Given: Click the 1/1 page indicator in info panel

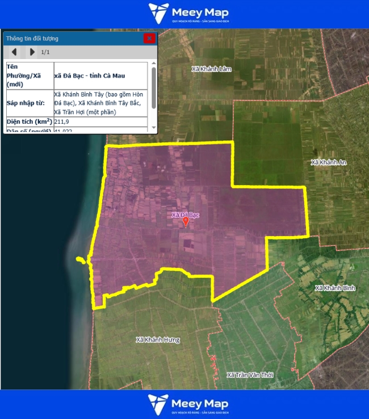Looking at the screenshot, I should 45,52.
